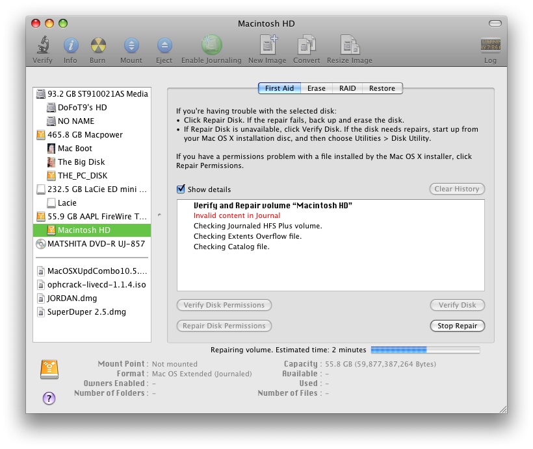Click the Eject toolbar icon
The width and height of the screenshot is (533, 449).
pos(164,45)
